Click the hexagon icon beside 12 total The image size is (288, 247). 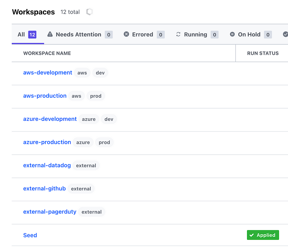[x=89, y=12]
